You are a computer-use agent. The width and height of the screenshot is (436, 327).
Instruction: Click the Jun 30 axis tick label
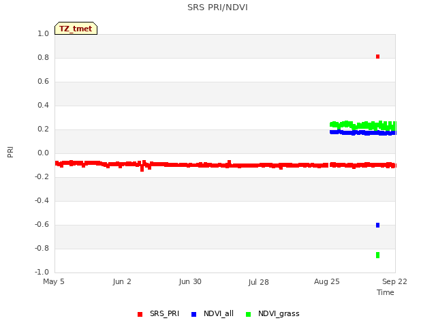point(190,281)
